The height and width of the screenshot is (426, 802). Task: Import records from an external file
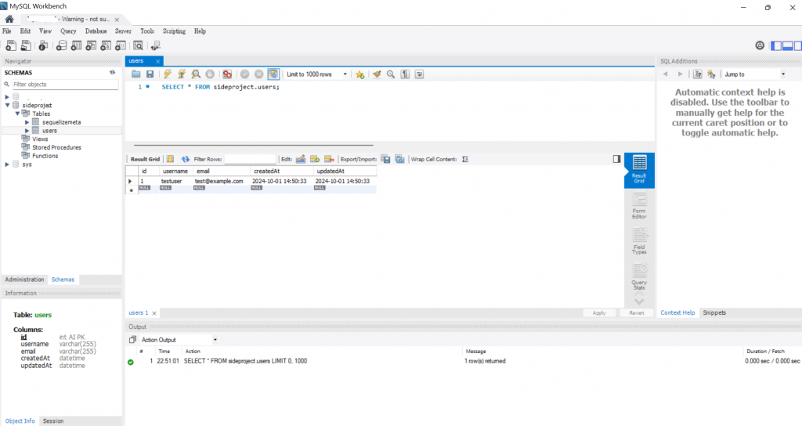click(x=400, y=159)
